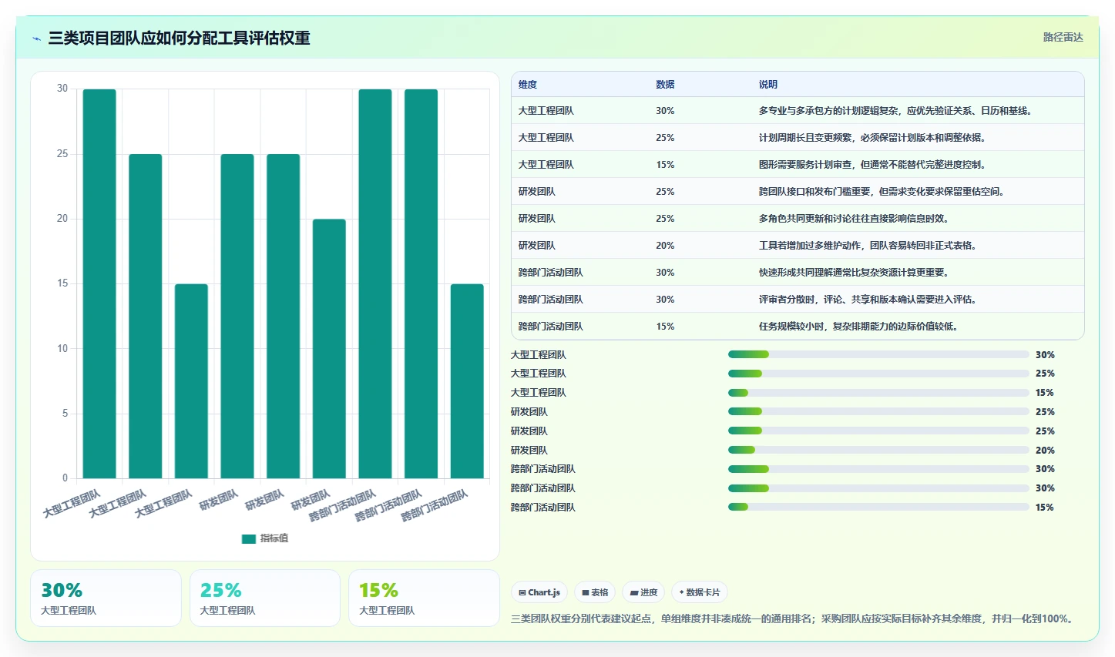Select the 进度 chip
1115x657 pixels.
[643, 592]
